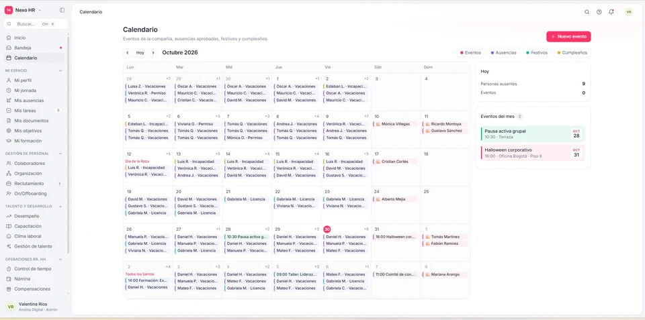
Task: Open 16:00 Halloween event on day 31
Action: (395, 237)
